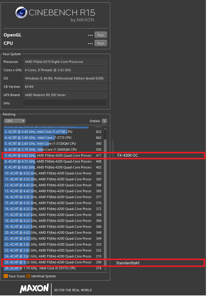Click into the empty Info field
The width and height of the screenshot is (208, 296).
(65, 103)
